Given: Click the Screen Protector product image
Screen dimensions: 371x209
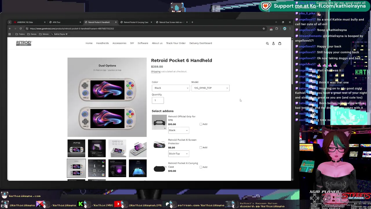Looking at the screenshot, I should point(159,145).
